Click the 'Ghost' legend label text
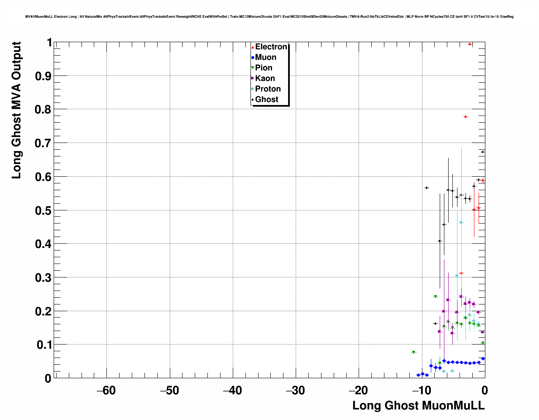The width and height of the screenshot is (539, 420). (267, 100)
